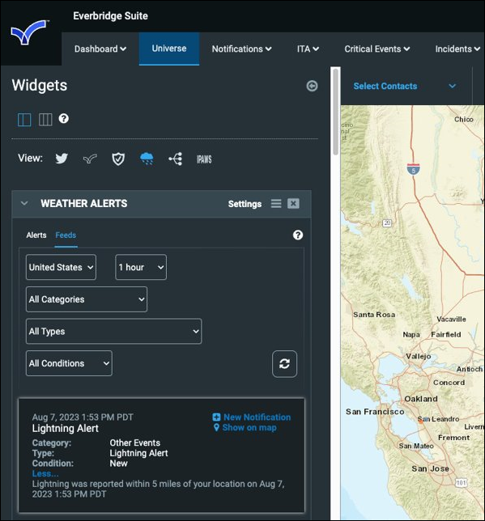The width and height of the screenshot is (485, 521).
Task: Click the Everbridge logo icon
Action: [28, 32]
